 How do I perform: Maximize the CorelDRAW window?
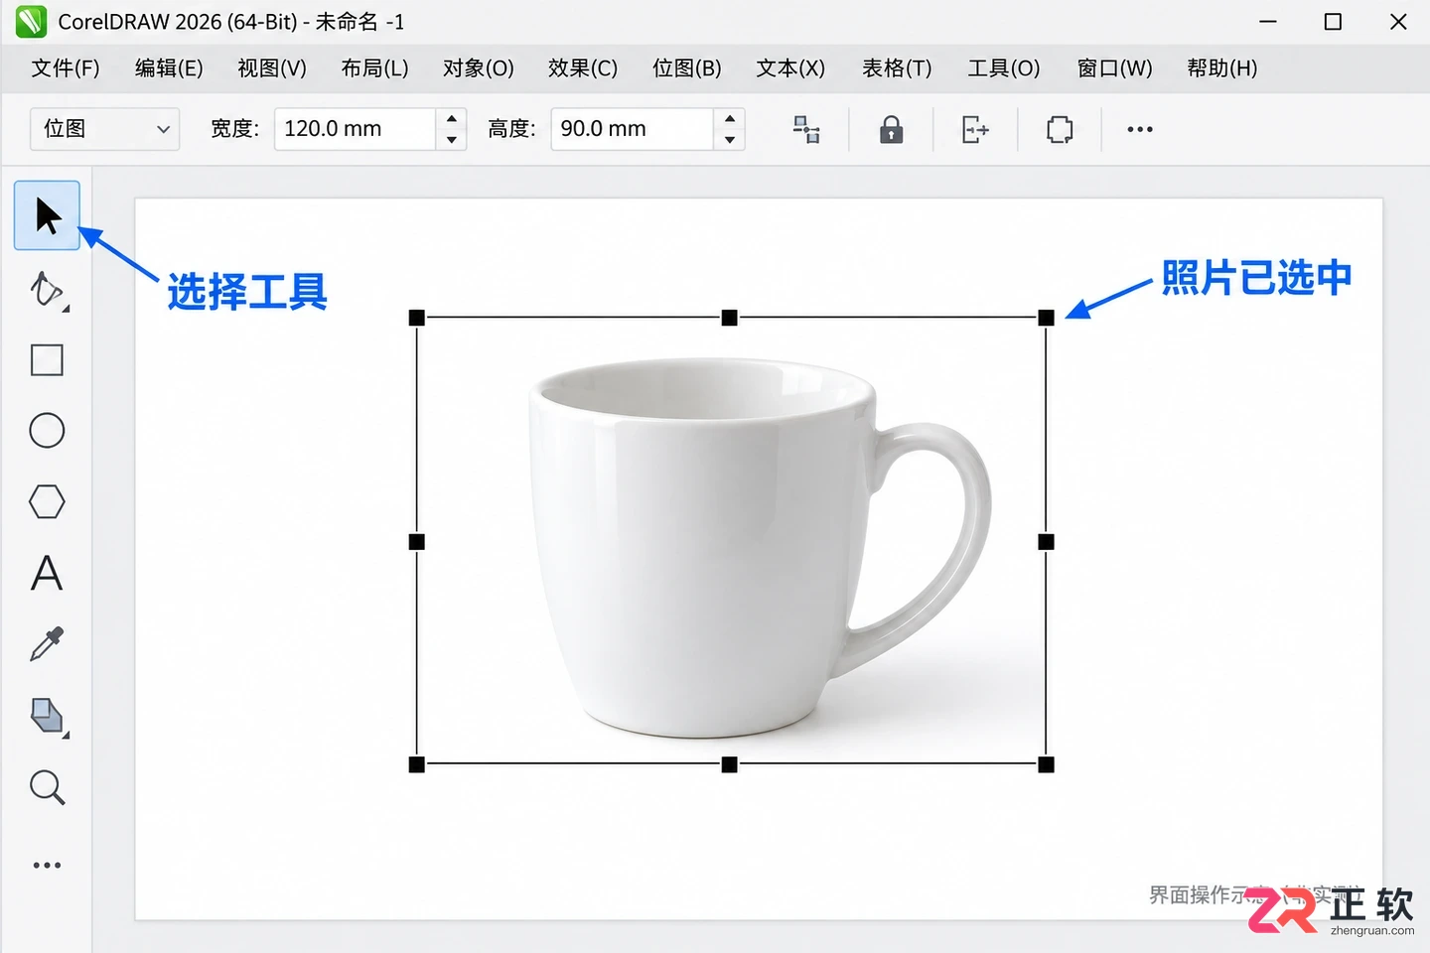[x=1333, y=22]
